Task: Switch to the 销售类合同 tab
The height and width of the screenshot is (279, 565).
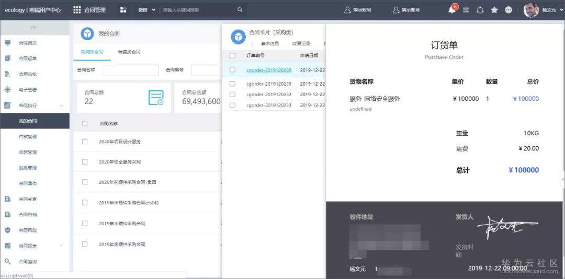Action: coord(129,52)
